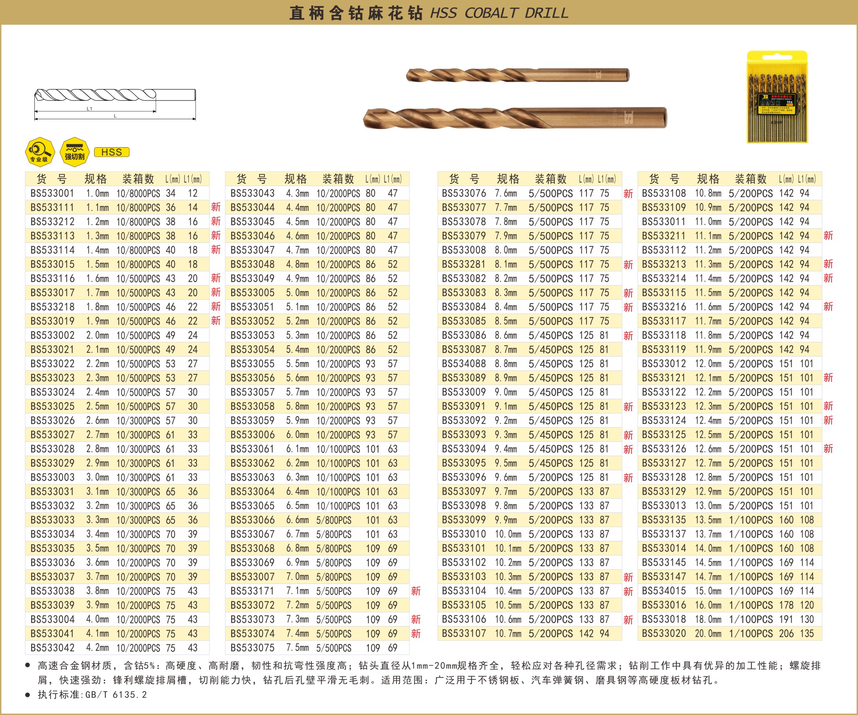Viewport: 858px width, 715px height.
Task: Click the 装箱数 header of third table
Action: (551, 179)
